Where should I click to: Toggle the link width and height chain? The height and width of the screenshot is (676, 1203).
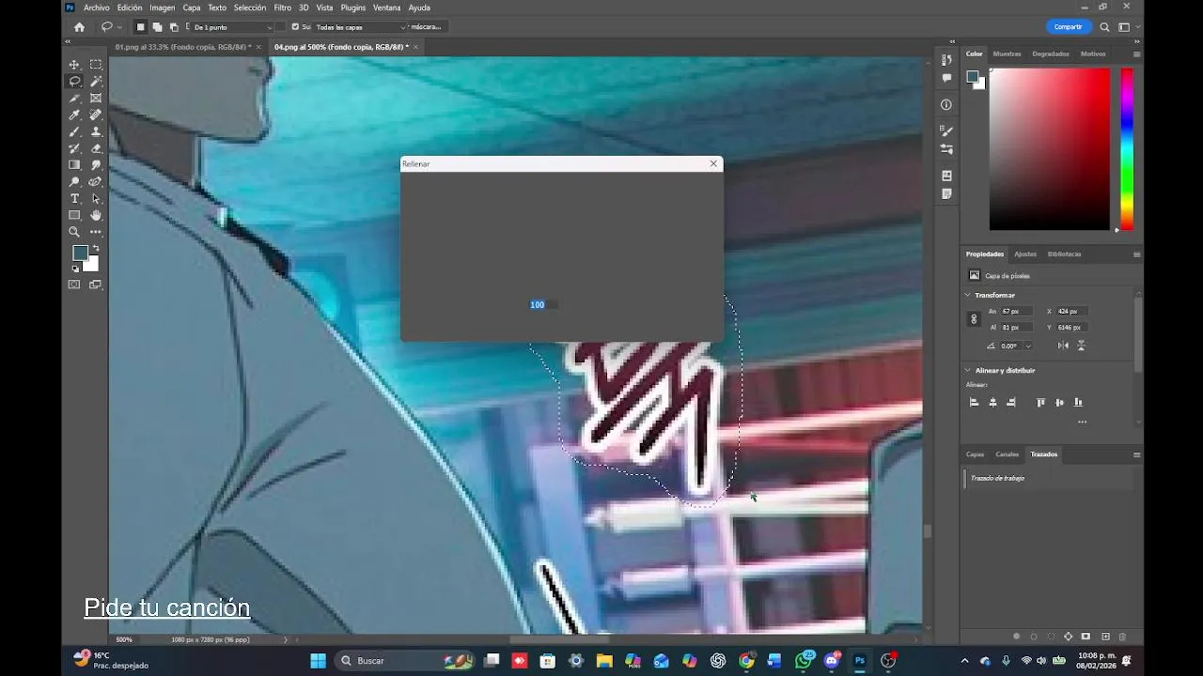tap(974, 319)
